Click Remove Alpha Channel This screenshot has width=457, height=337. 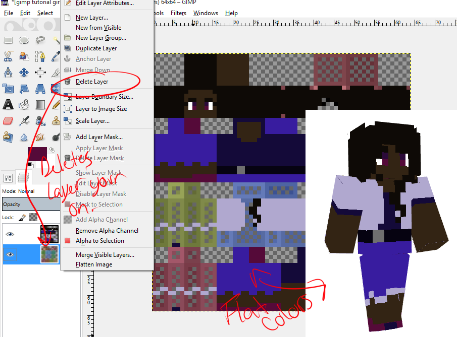(107, 231)
